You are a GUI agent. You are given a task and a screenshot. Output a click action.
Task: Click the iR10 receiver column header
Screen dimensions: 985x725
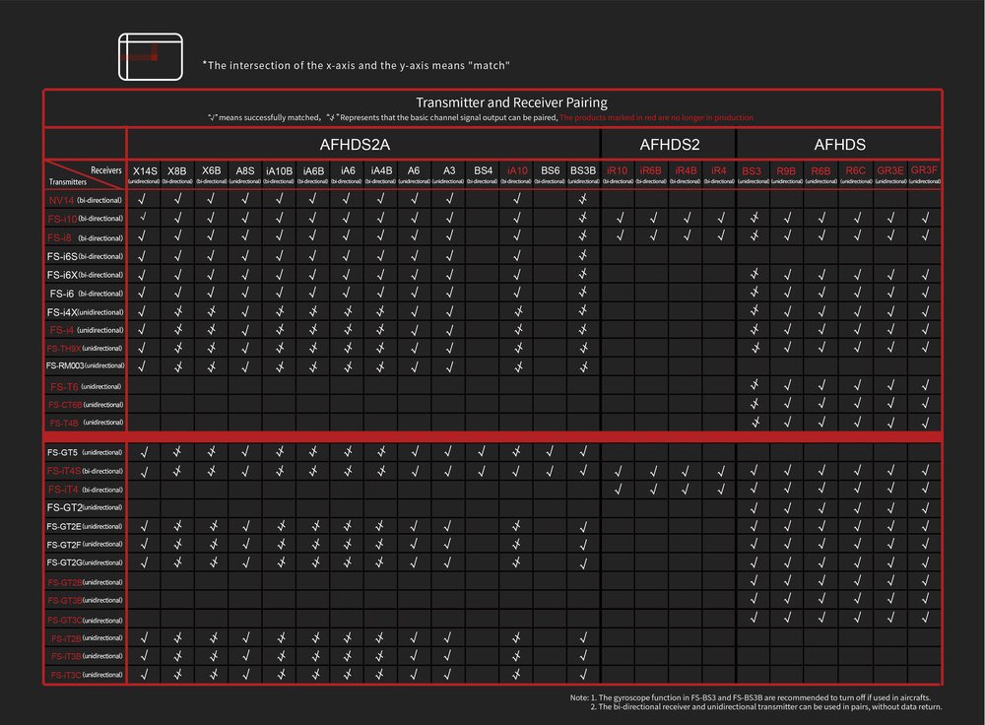click(x=618, y=174)
